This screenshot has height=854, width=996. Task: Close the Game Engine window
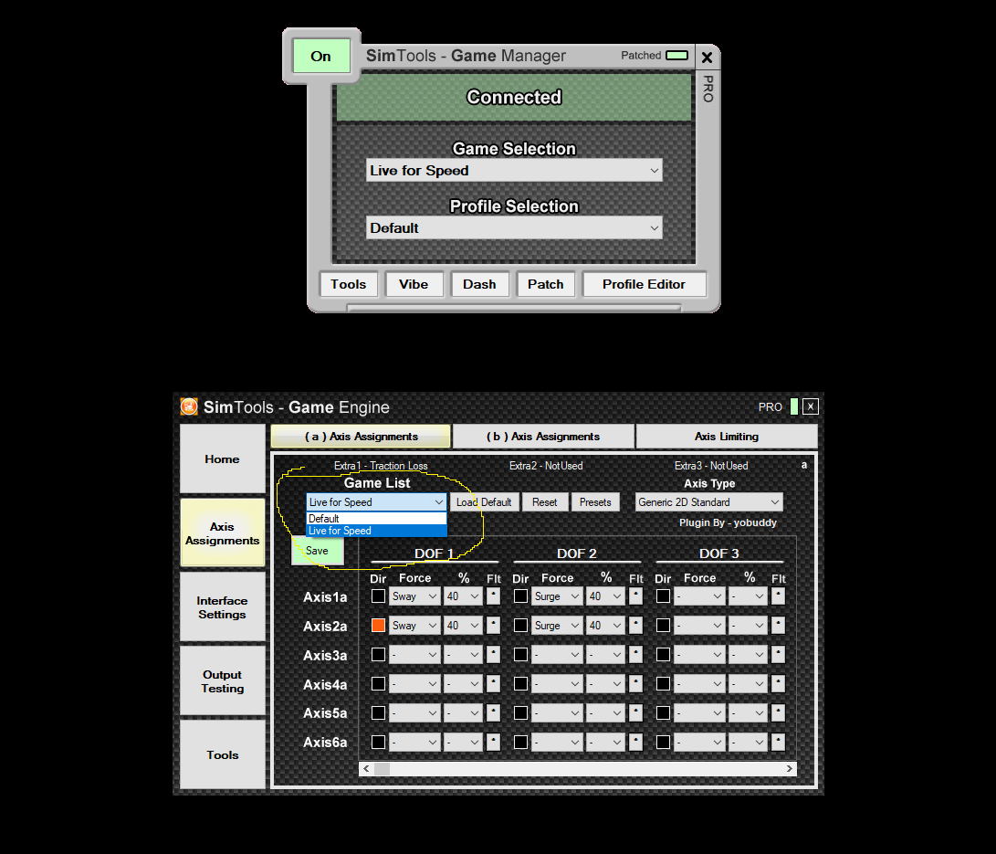tap(810, 406)
